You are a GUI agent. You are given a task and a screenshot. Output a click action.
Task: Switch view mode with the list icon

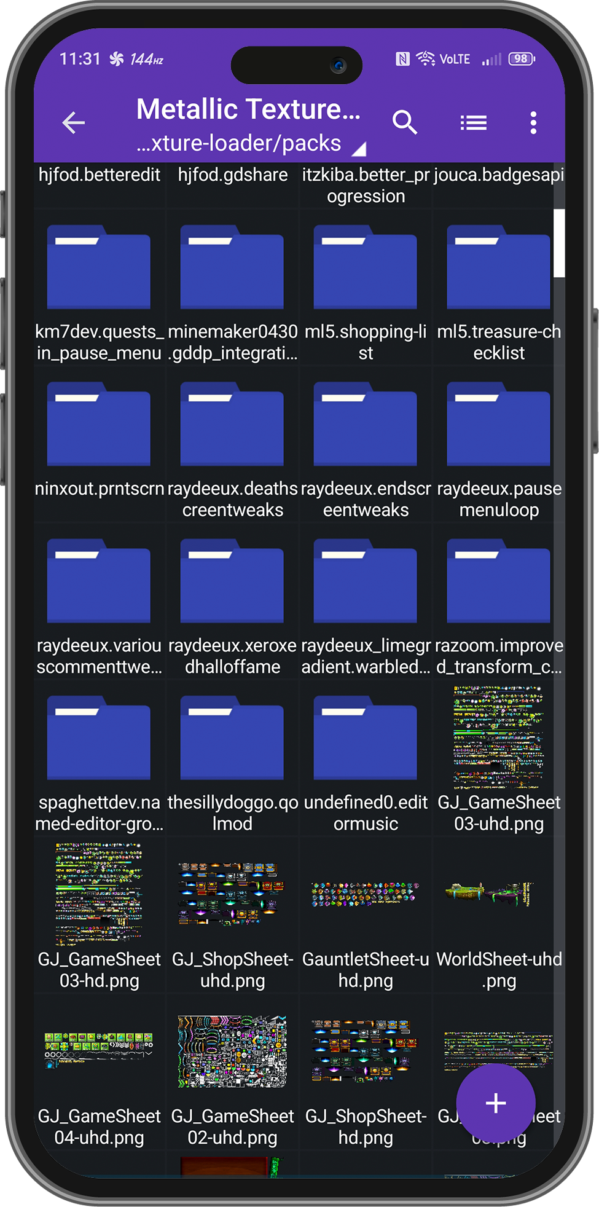474,123
